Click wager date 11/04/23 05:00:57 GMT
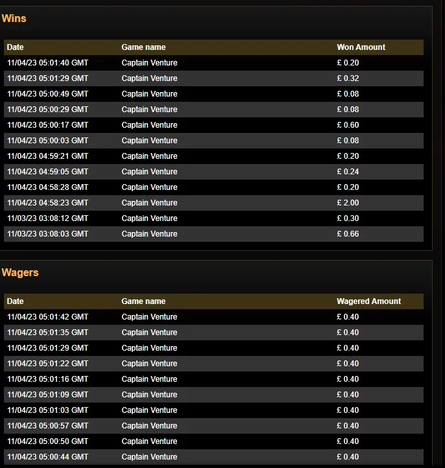 tap(48, 426)
